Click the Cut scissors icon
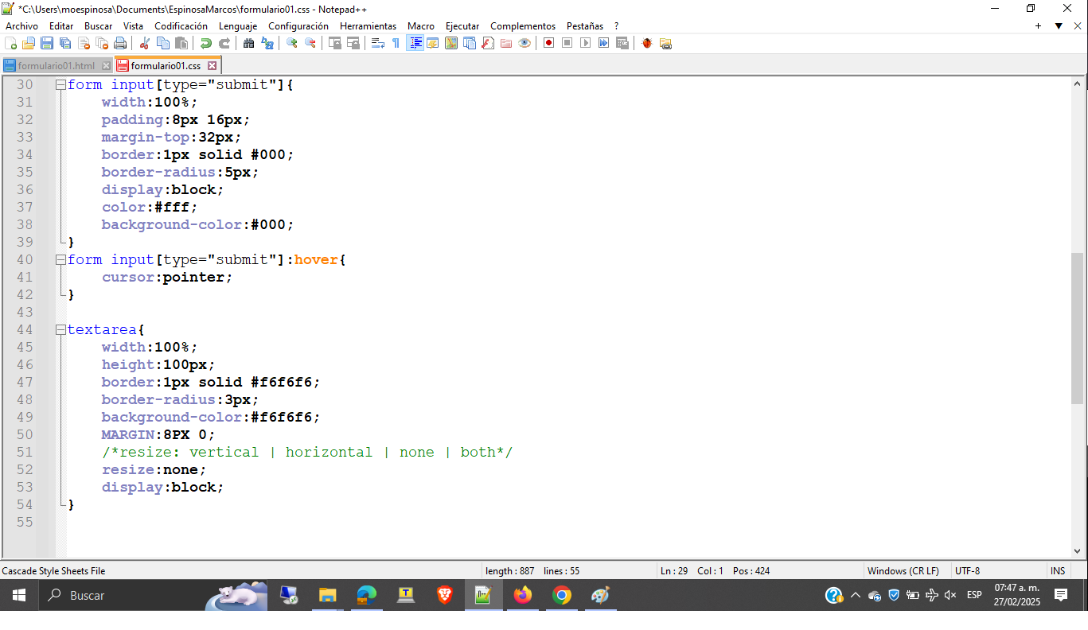 coord(145,43)
